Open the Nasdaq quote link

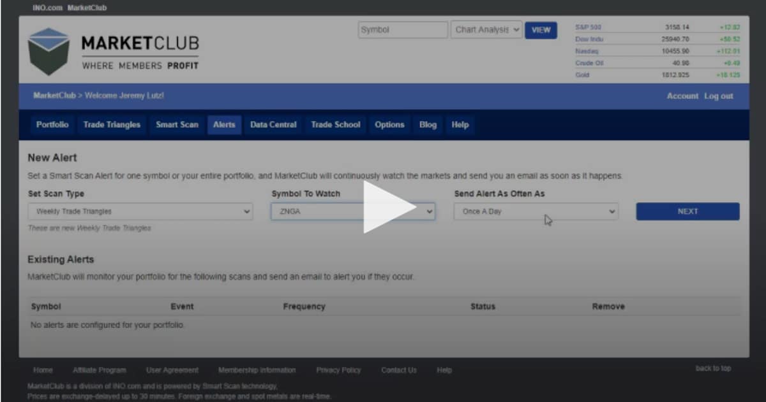[x=585, y=51]
